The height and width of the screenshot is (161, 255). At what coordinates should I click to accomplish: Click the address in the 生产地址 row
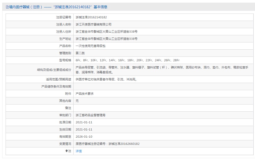pyautogui.click(x=107, y=39)
